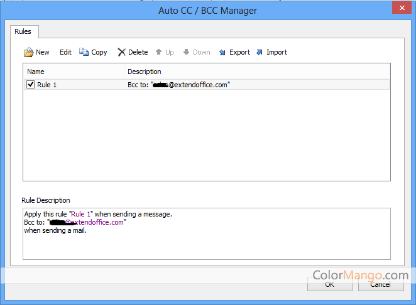Delete the selected rule with X icon
The height and width of the screenshot is (305, 416).
point(122,53)
